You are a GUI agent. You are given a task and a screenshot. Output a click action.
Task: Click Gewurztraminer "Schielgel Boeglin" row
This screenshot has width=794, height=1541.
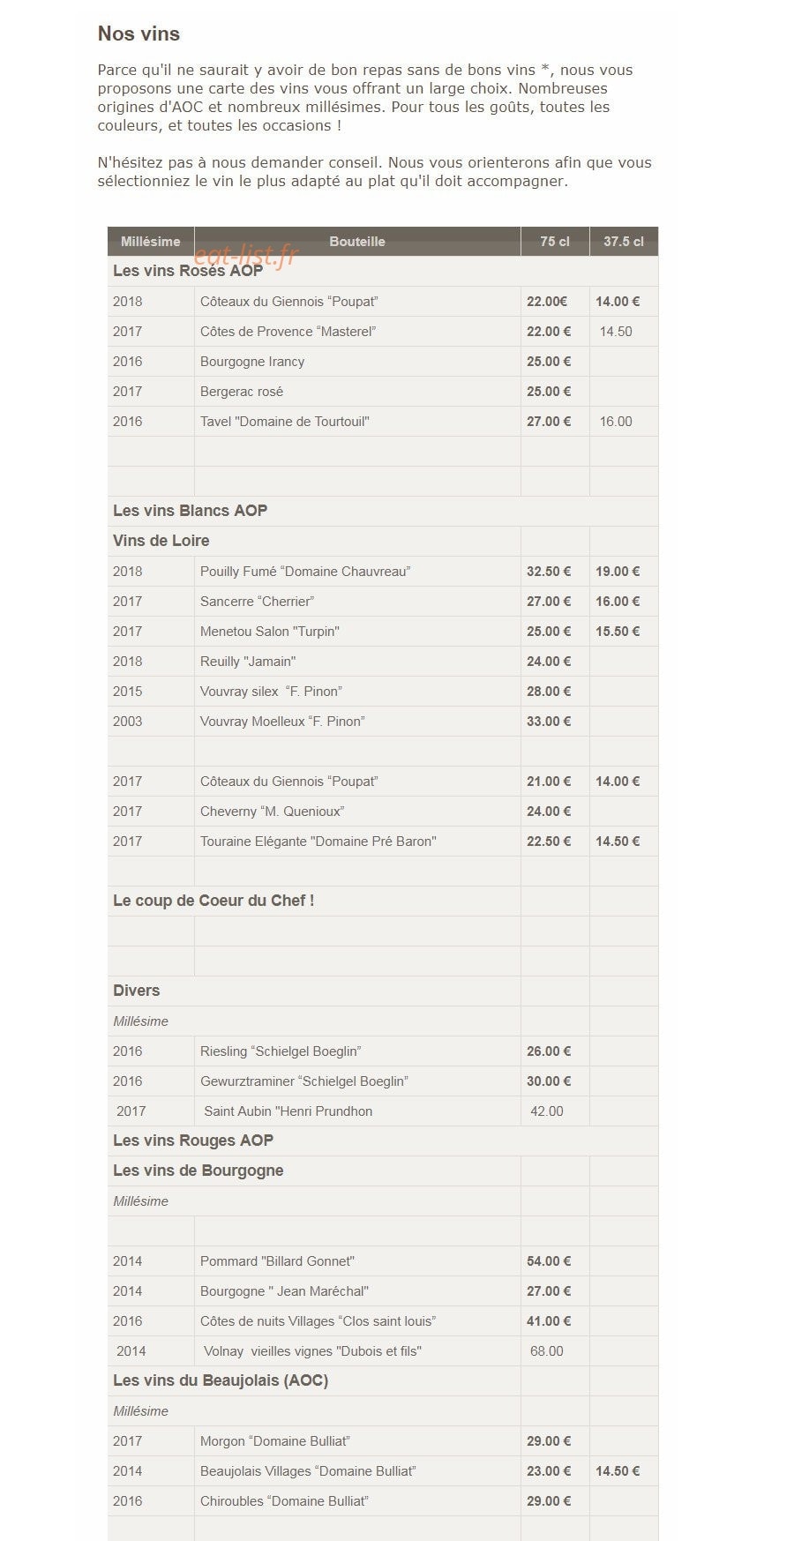383,1081
